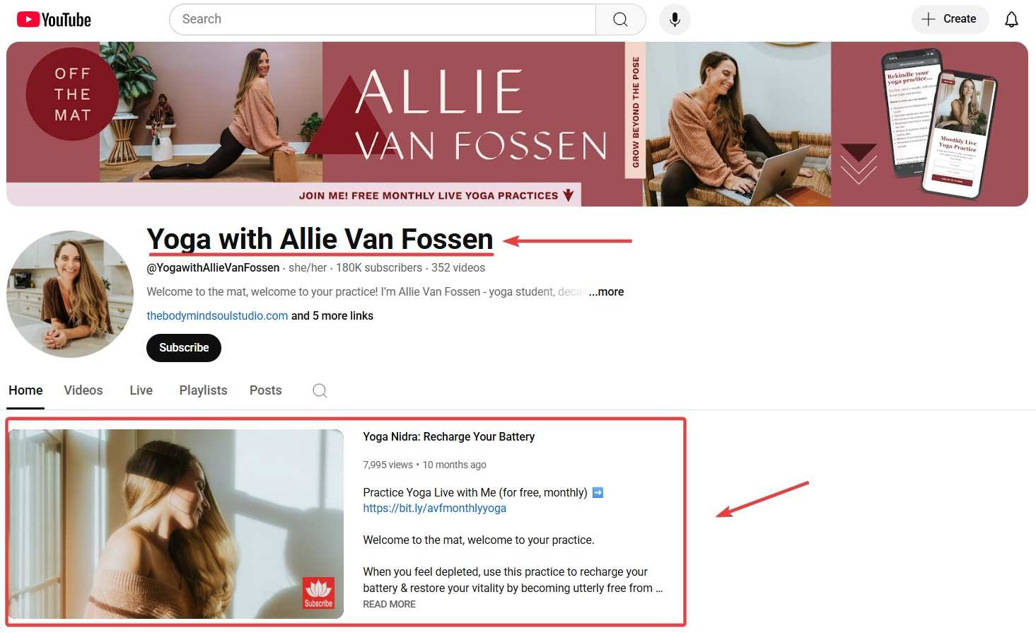1036x633 pixels.
Task: Click the YouTube logo
Action: coord(54,19)
